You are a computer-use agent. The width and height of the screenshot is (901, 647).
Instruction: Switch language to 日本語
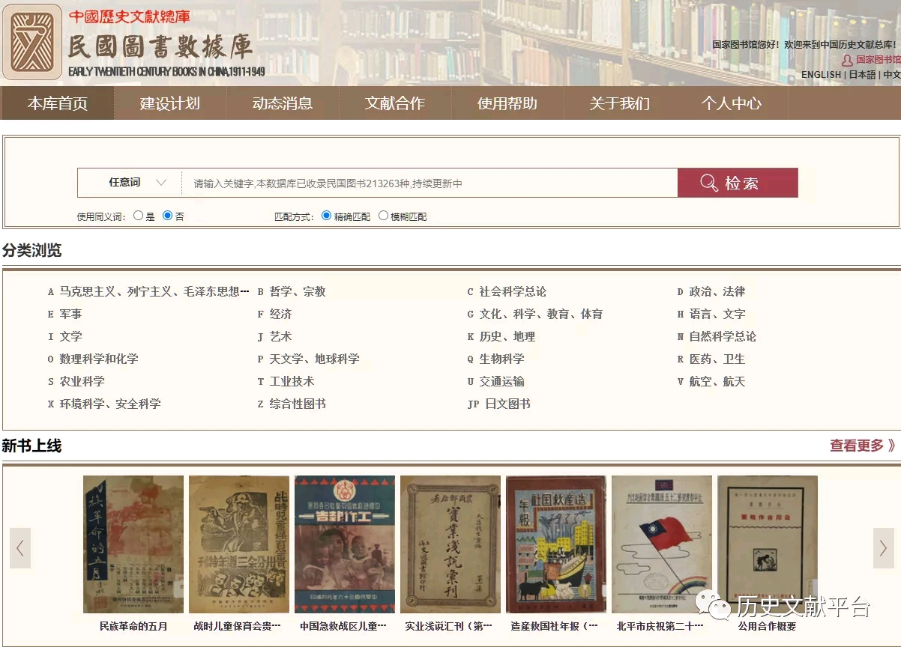[x=862, y=75]
